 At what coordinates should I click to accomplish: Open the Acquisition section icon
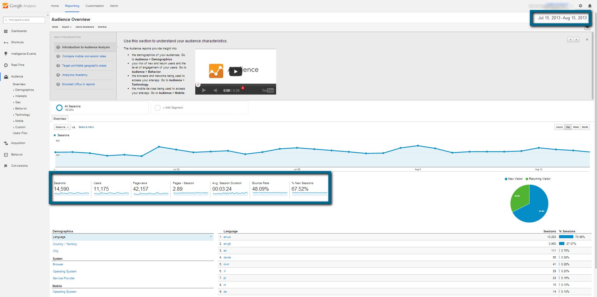pyautogui.click(x=6, y=143)
